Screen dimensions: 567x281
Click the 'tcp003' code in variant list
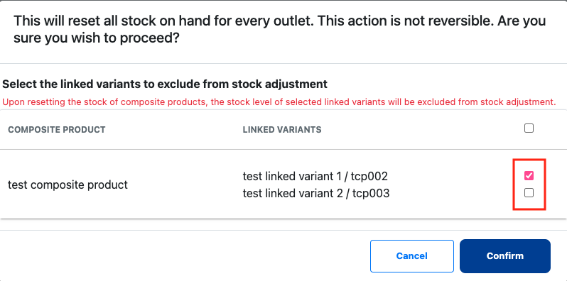tap(371, 194)
